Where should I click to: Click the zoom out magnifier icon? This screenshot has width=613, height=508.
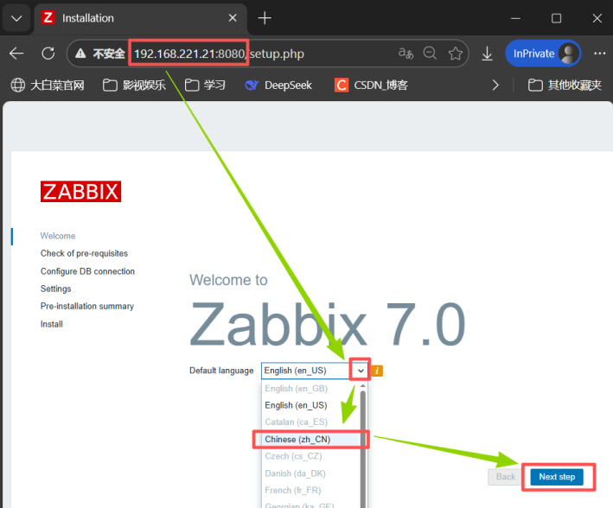[430, 54]
